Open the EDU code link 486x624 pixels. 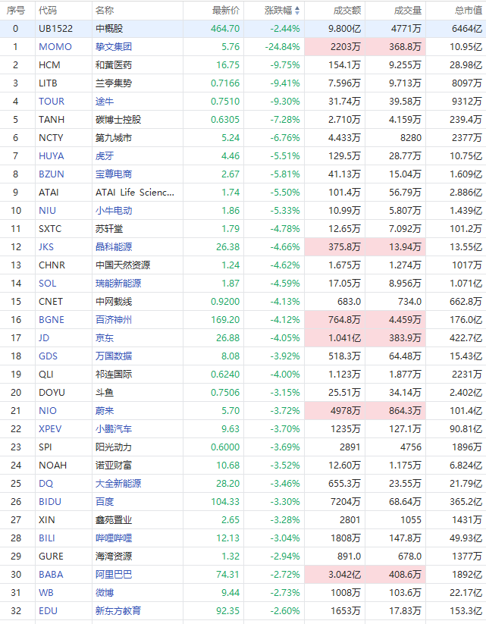tap(49, 611)
